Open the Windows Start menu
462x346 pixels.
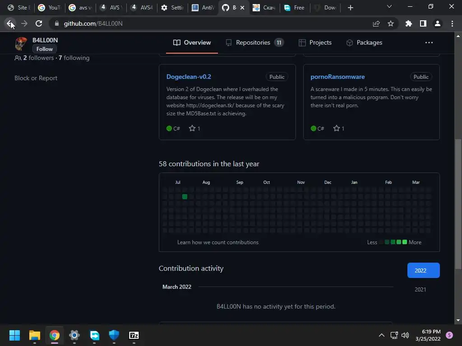[14, 335]
